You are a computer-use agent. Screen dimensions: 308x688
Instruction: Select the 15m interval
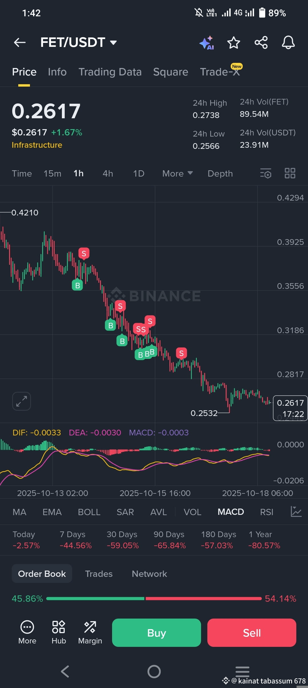point(52,173)
